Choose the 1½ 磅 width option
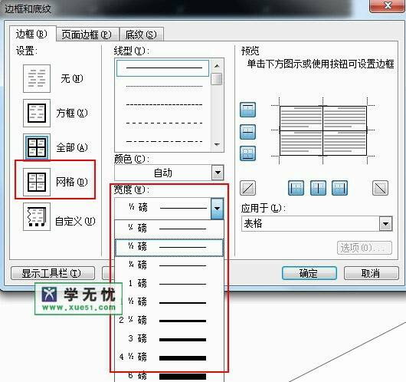This screenshot has height=382, width=406. click(169, 303)
